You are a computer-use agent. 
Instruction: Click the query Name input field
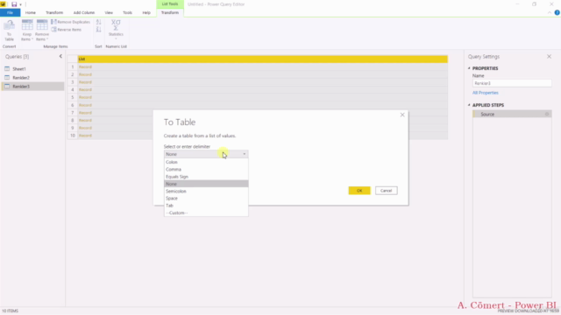click(512, 83)
